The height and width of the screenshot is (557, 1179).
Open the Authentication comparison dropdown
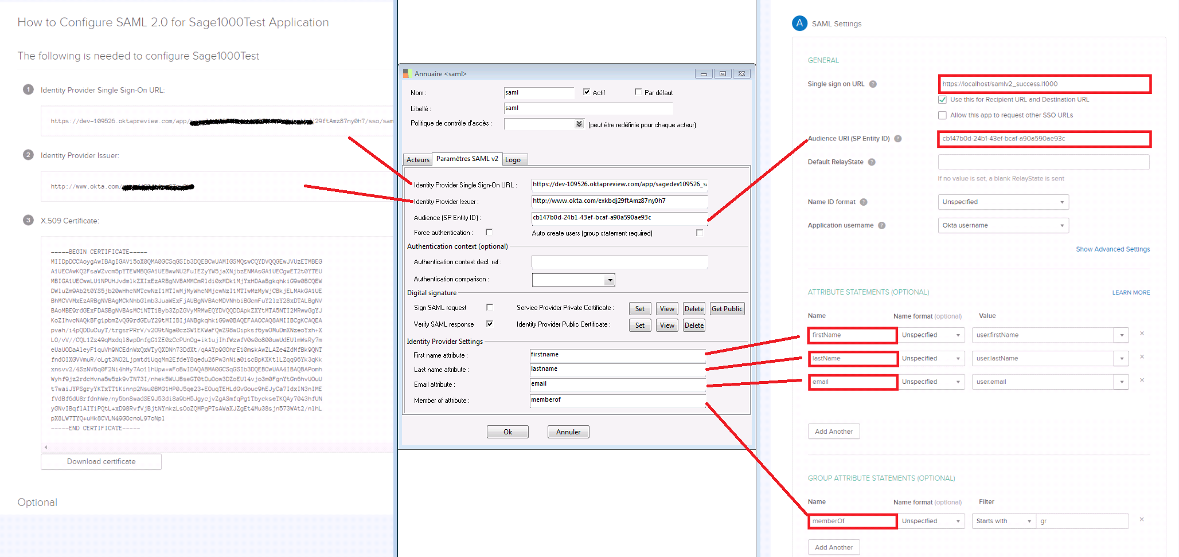(x=610, y=280)
